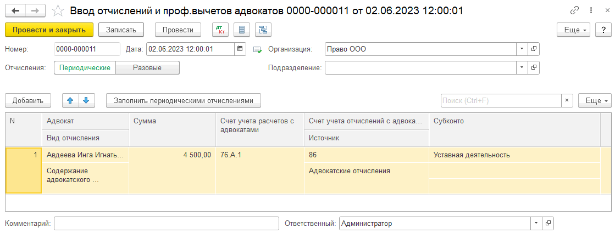Open the calendar picker for Дата

[x=240, y=49]
